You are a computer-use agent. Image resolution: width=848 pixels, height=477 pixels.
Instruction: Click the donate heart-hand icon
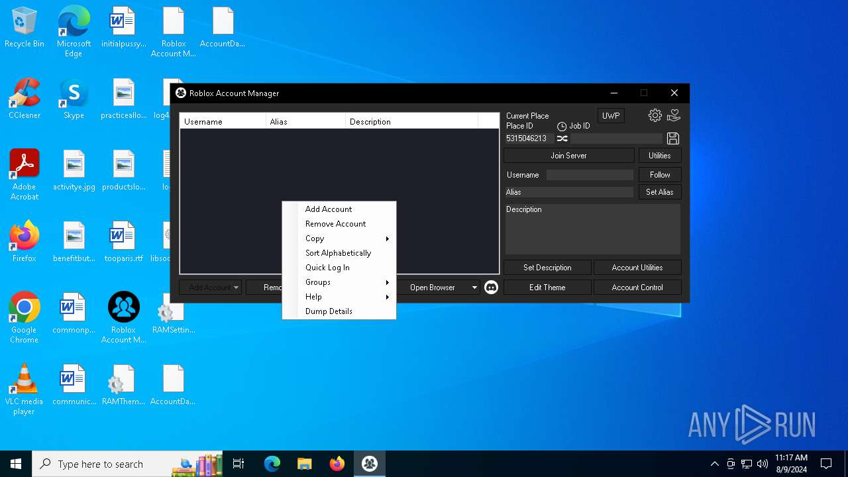pos(674,115)
